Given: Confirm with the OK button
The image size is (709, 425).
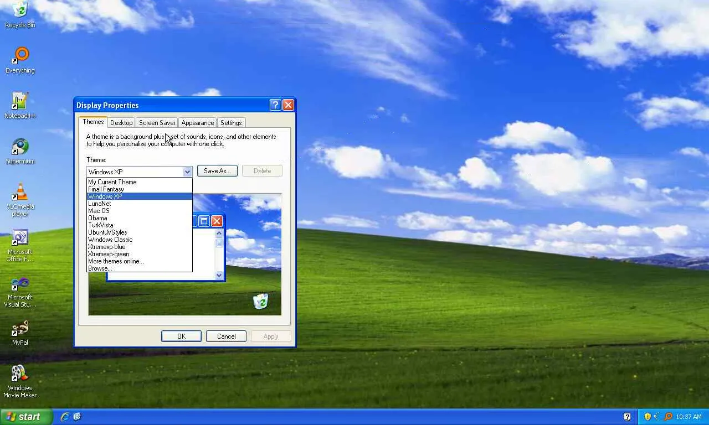Looking at the screenshot, I should (x=181, y=336).
